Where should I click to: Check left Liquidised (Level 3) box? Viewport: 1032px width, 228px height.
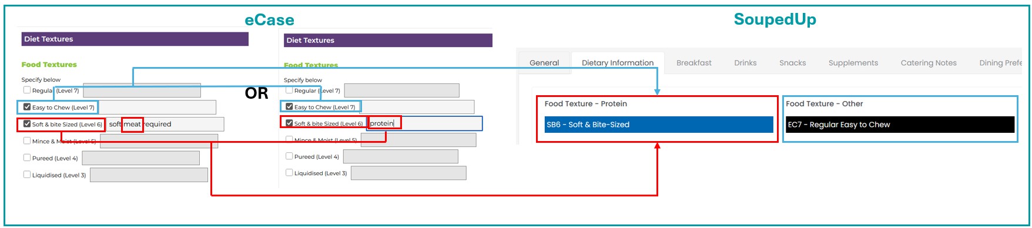point(27,175)
